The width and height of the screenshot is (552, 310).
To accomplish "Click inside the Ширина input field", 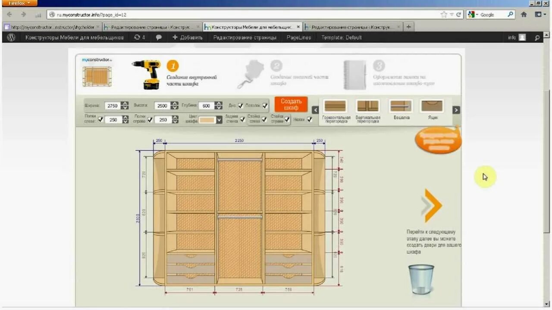I will [x=113, y=105].
